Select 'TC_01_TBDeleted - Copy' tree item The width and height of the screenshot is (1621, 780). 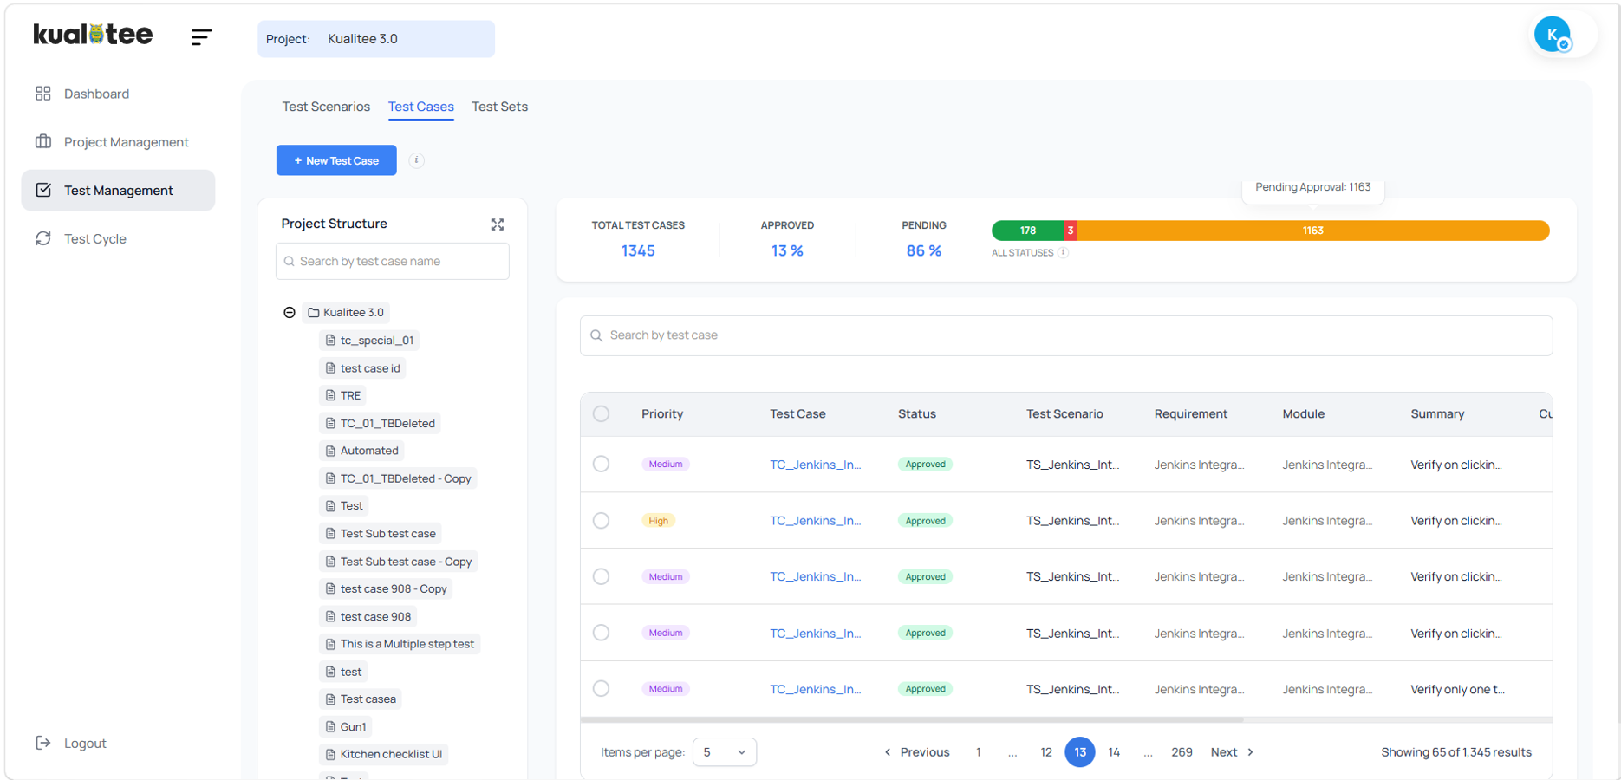click(398, 478)
